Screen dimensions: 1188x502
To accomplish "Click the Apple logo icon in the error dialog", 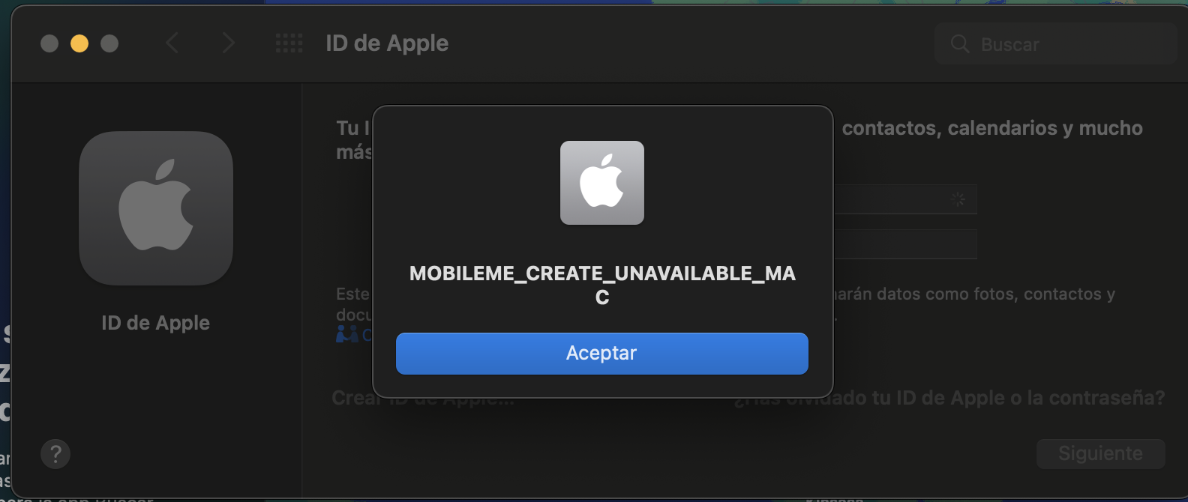I will [x=601, y=183].
